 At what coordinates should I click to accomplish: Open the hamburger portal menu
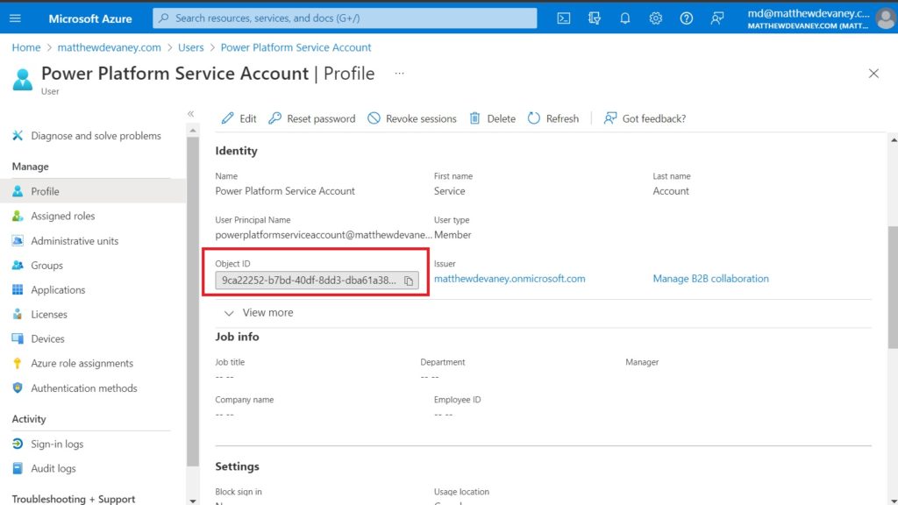(x=15, y=18)
